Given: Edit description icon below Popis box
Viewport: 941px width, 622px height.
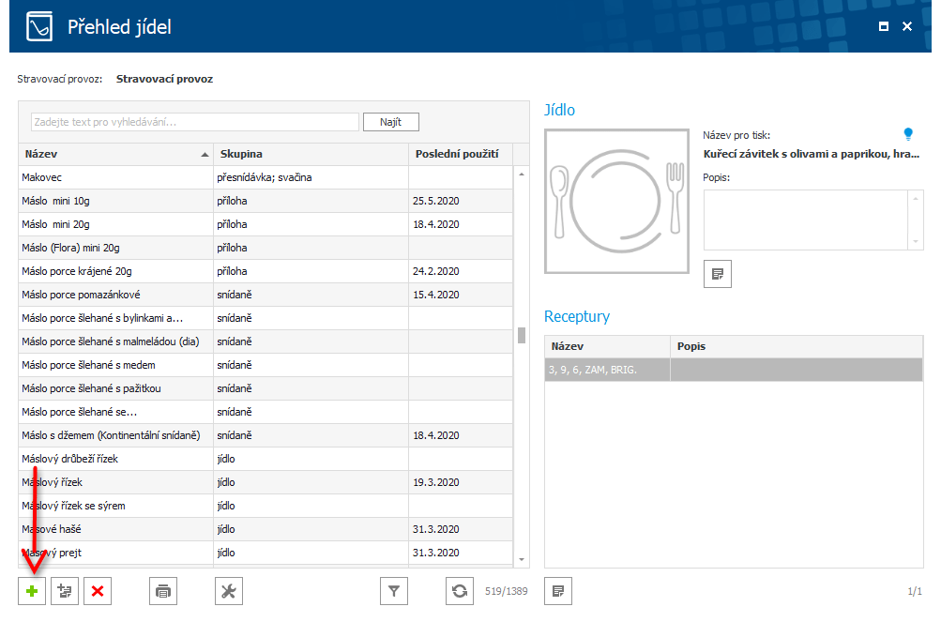Looking at the screenshot, I should point(718,274).
